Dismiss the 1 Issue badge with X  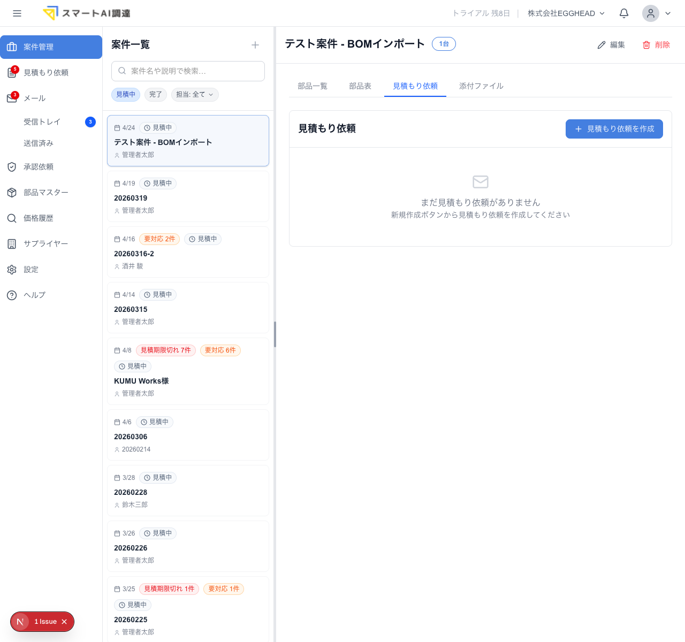coord(64,622)
